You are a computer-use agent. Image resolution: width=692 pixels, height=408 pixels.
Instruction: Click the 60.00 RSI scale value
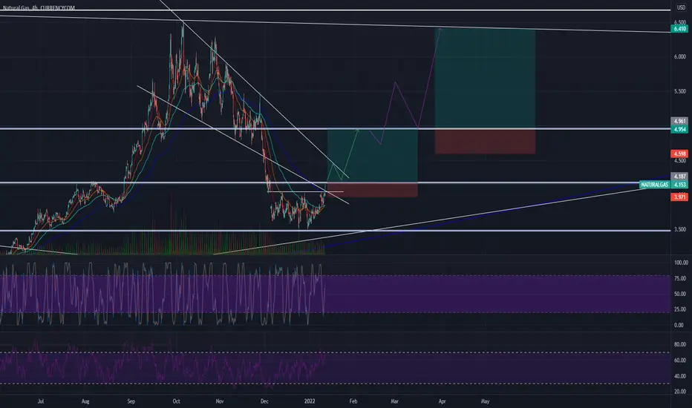point(679,361)
